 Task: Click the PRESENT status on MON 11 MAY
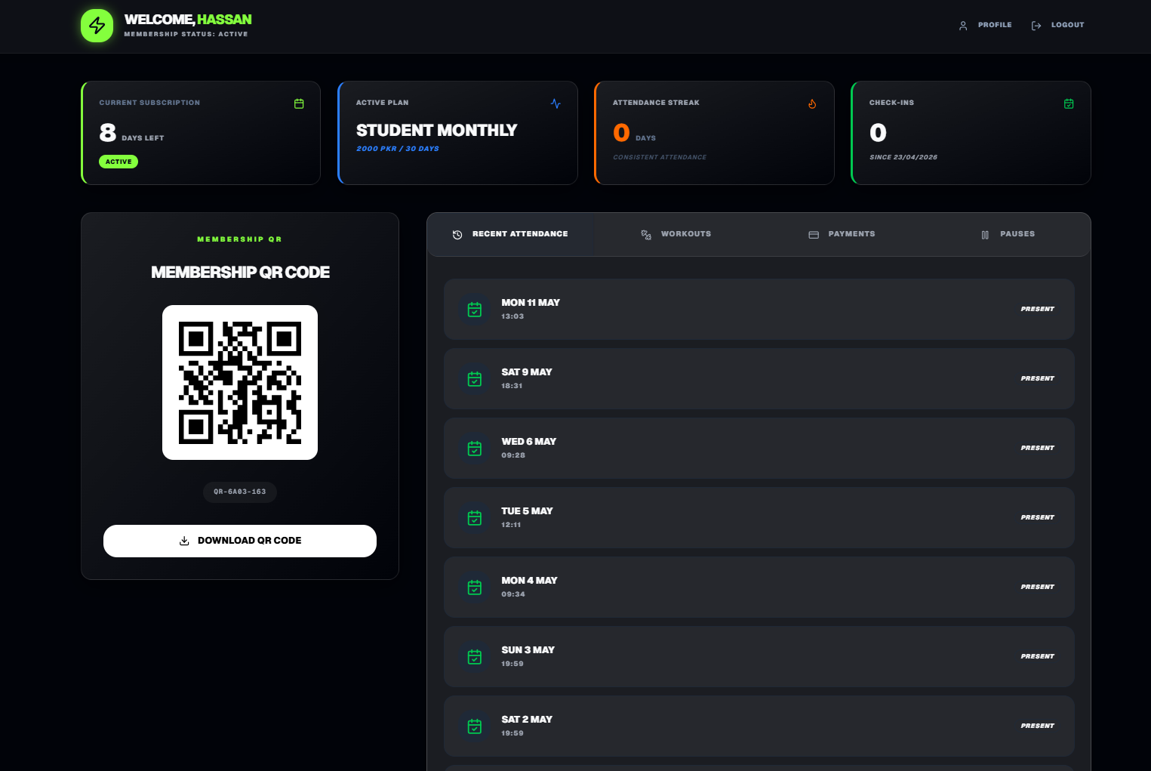[1038, 309]
